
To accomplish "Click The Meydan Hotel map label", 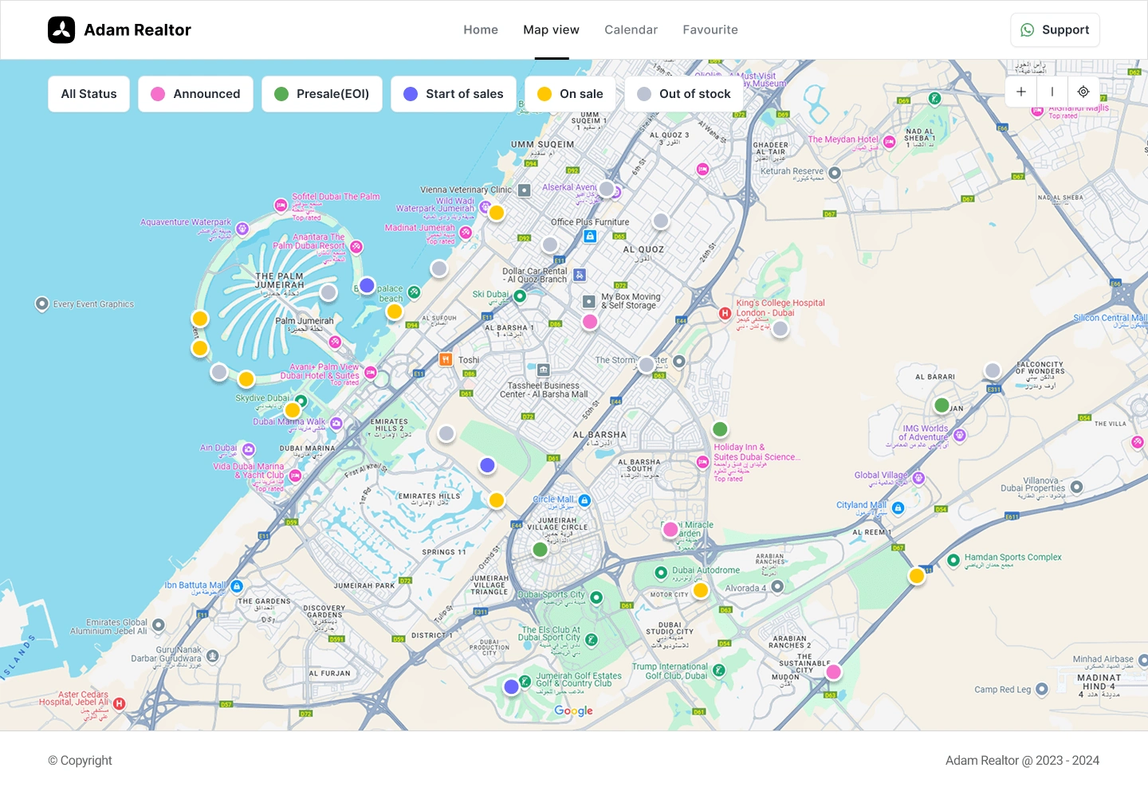I will tap(843, 139).
